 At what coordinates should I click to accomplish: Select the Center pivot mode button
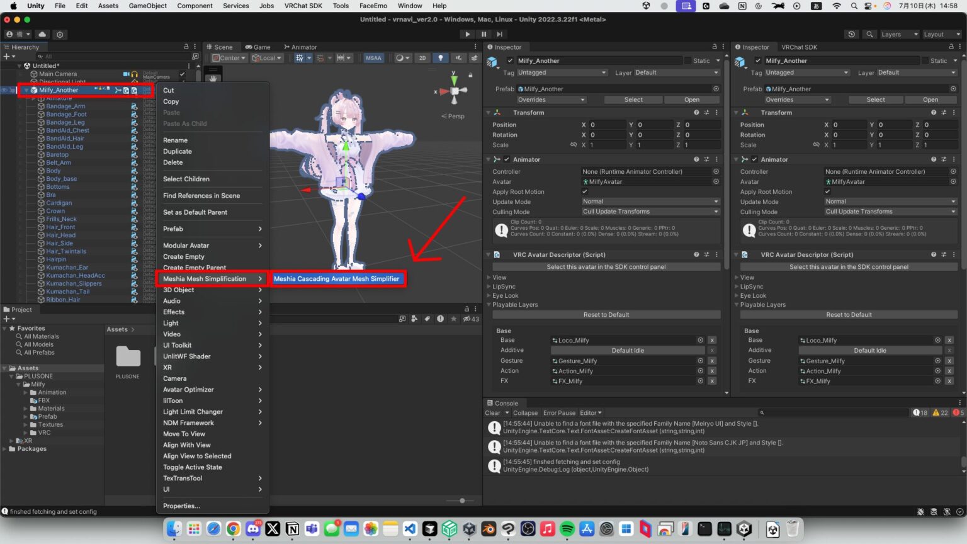228,57
